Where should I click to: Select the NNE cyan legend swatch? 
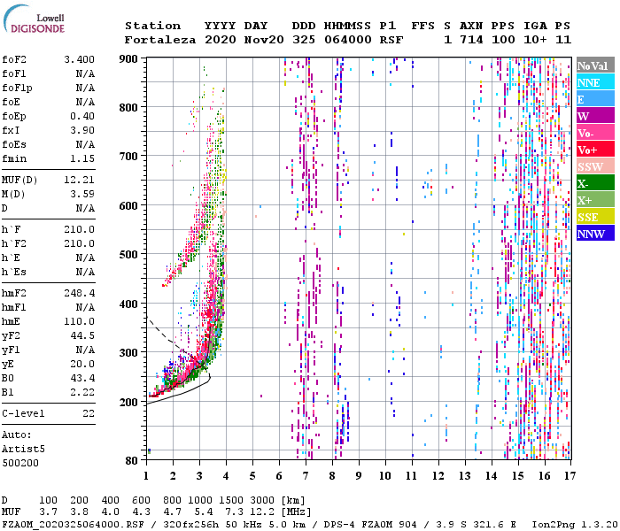tap(595, 82)
